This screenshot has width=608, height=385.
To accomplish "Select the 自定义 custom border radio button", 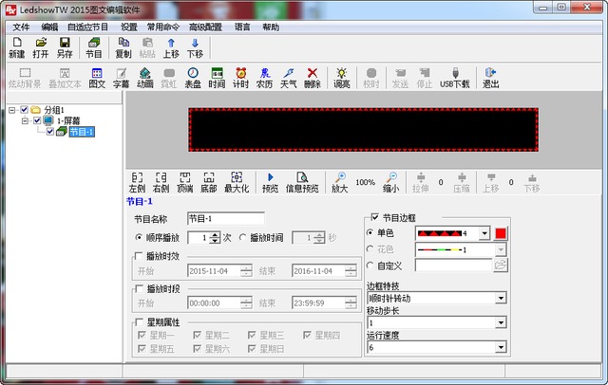I will coord(370,266).
